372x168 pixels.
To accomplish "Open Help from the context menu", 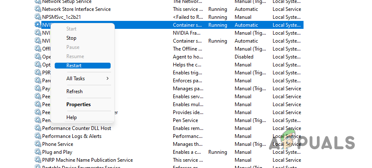I will (71, 117).
